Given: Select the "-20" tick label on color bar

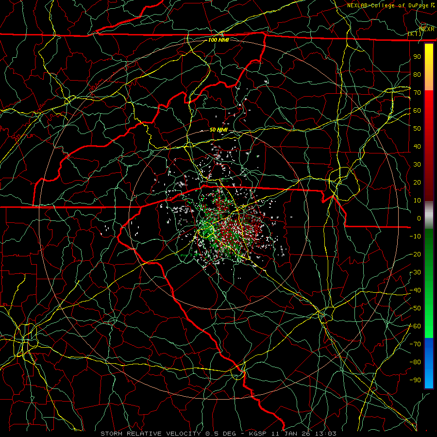Looking at the screenshot, I should click(x=415, y=254).
